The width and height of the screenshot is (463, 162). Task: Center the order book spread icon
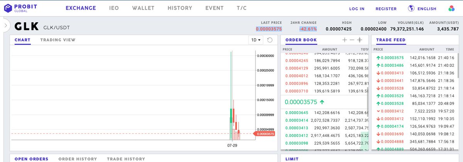[x=360, y=40]
